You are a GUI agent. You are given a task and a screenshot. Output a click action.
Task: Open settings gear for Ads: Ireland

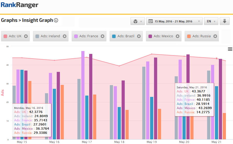(x=65, y=36)
